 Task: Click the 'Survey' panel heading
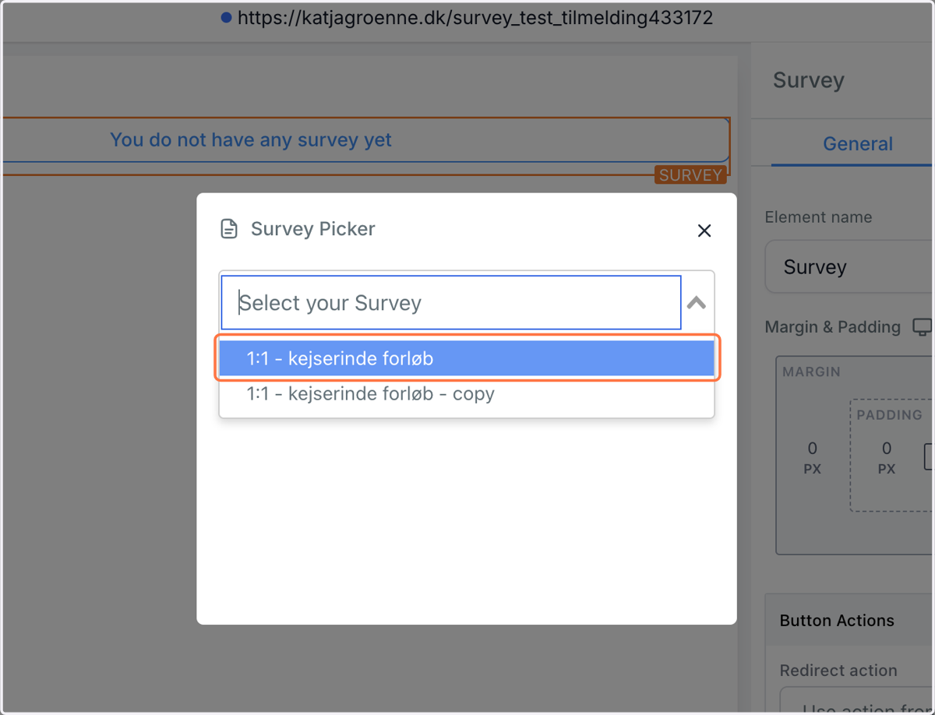pyautogui.click(x=809, y=80)
